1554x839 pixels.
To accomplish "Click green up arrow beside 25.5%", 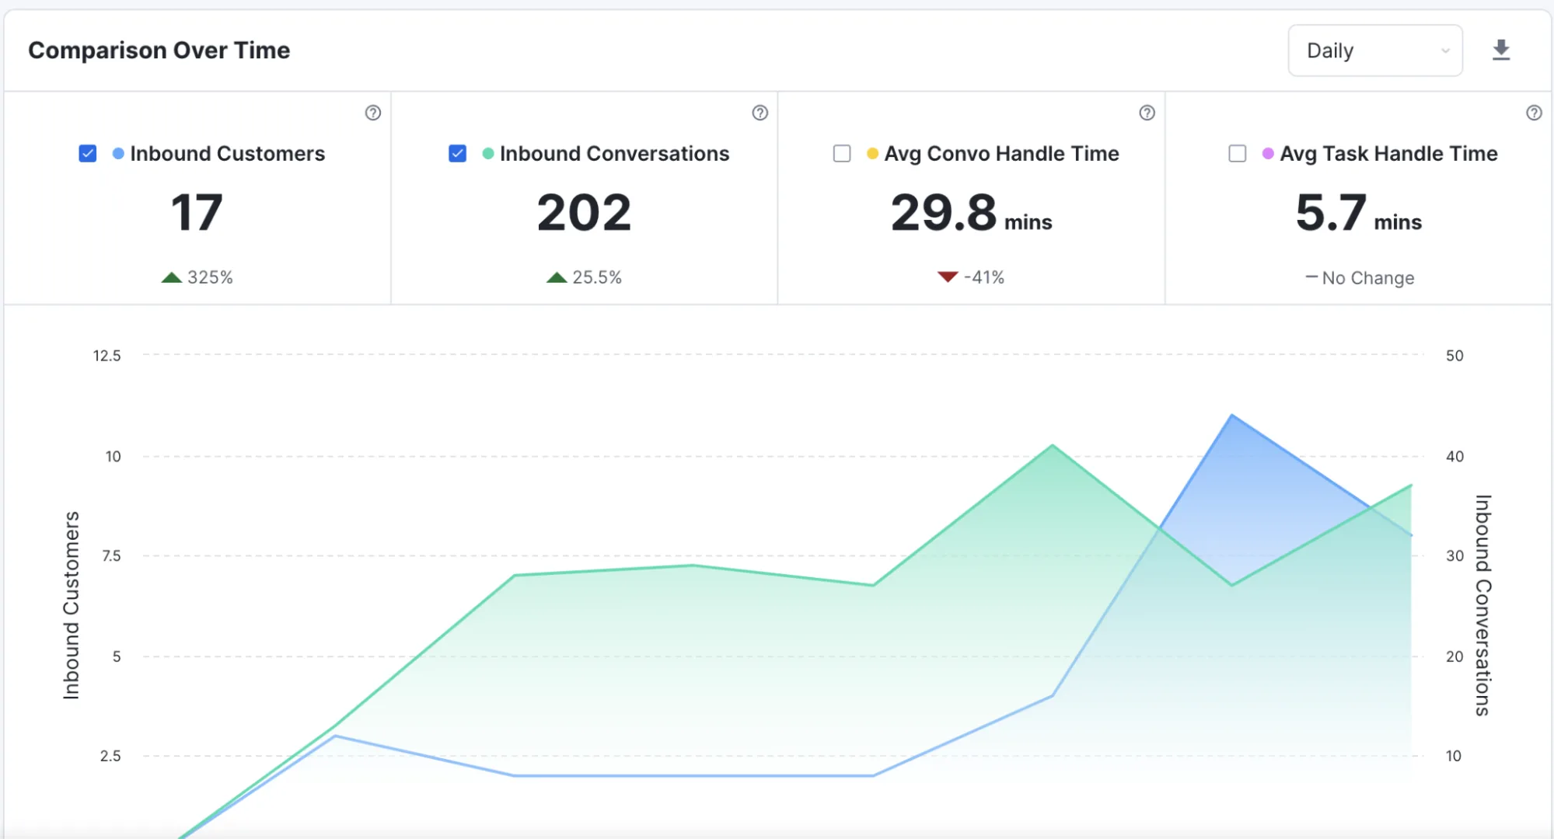I will coord(557,277).
